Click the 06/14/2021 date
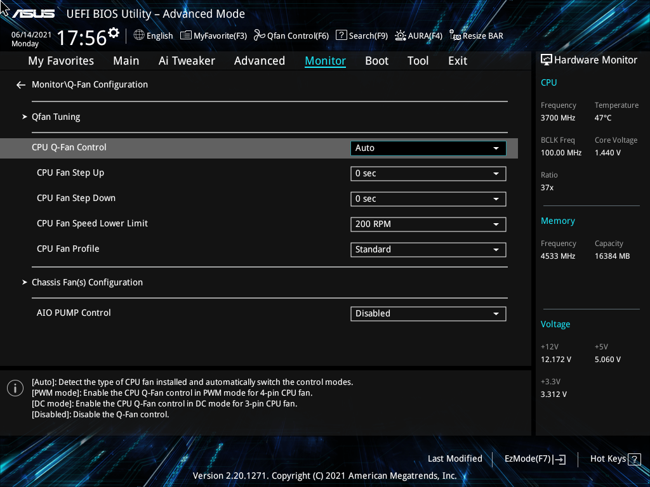Image resolution: width=650 pixels, height=487 pixels. tap(32, 35)
